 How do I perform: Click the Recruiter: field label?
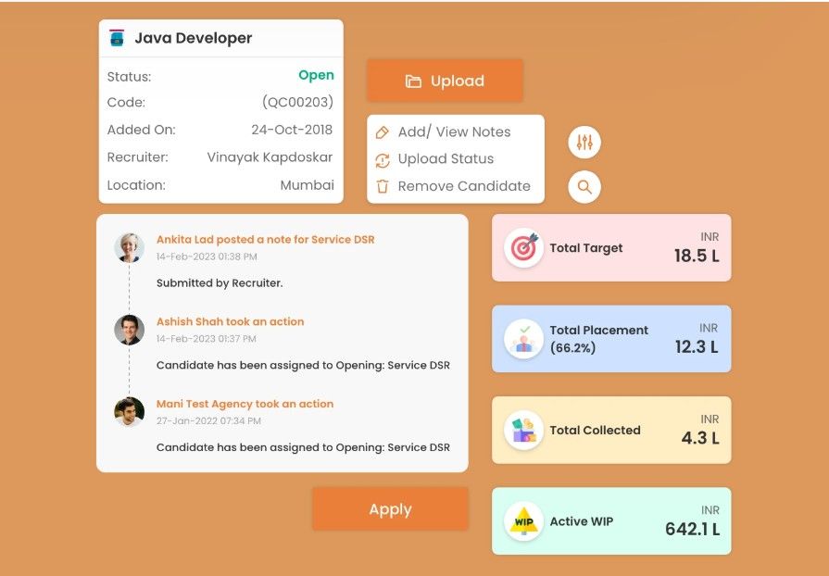tap(137, 157)
